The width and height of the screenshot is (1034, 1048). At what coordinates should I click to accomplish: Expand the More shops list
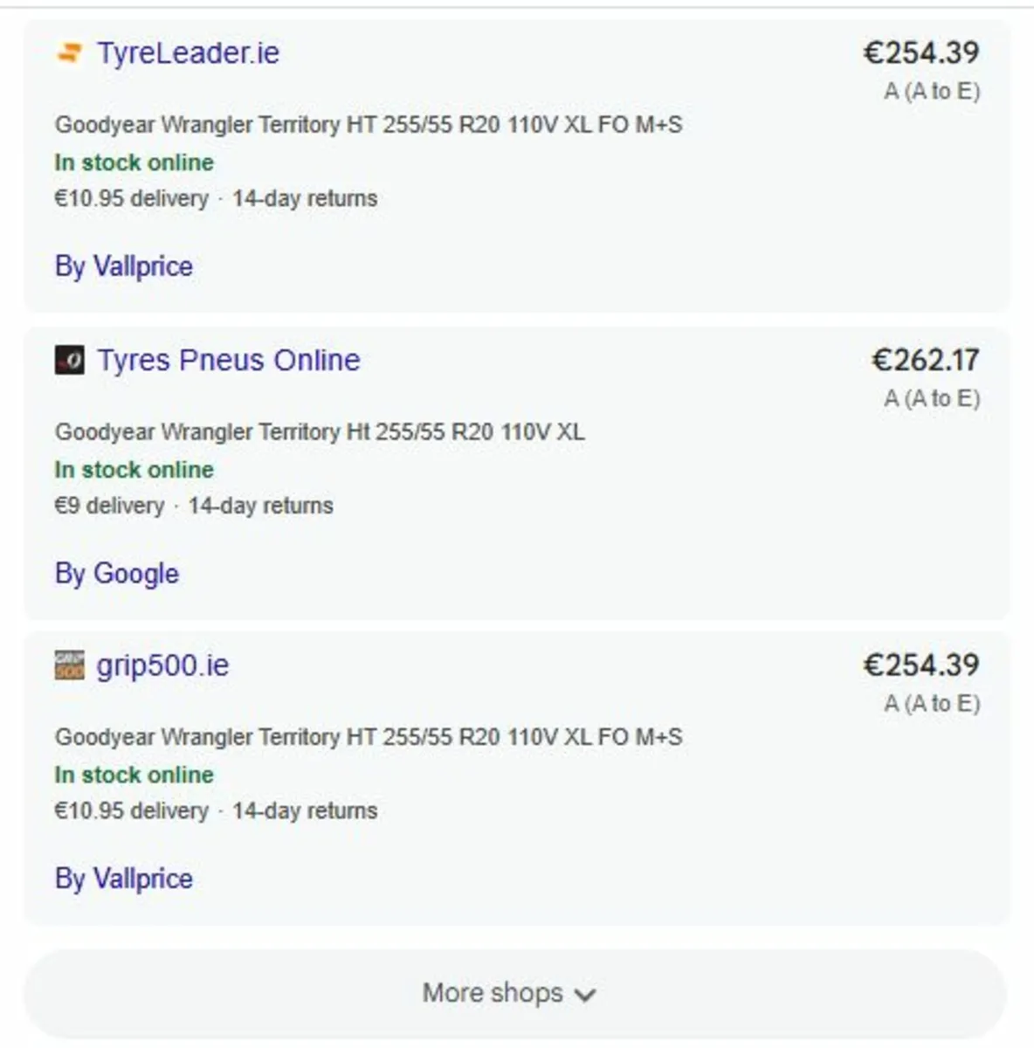tap(515, 994)
